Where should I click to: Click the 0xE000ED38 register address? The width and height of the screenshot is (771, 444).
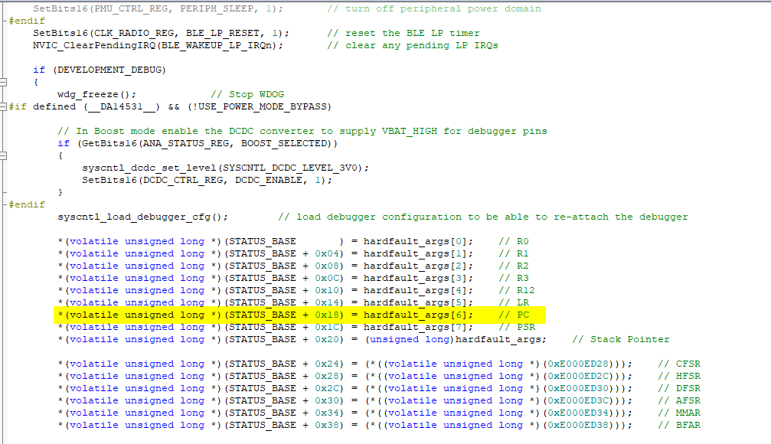[578, 426]
